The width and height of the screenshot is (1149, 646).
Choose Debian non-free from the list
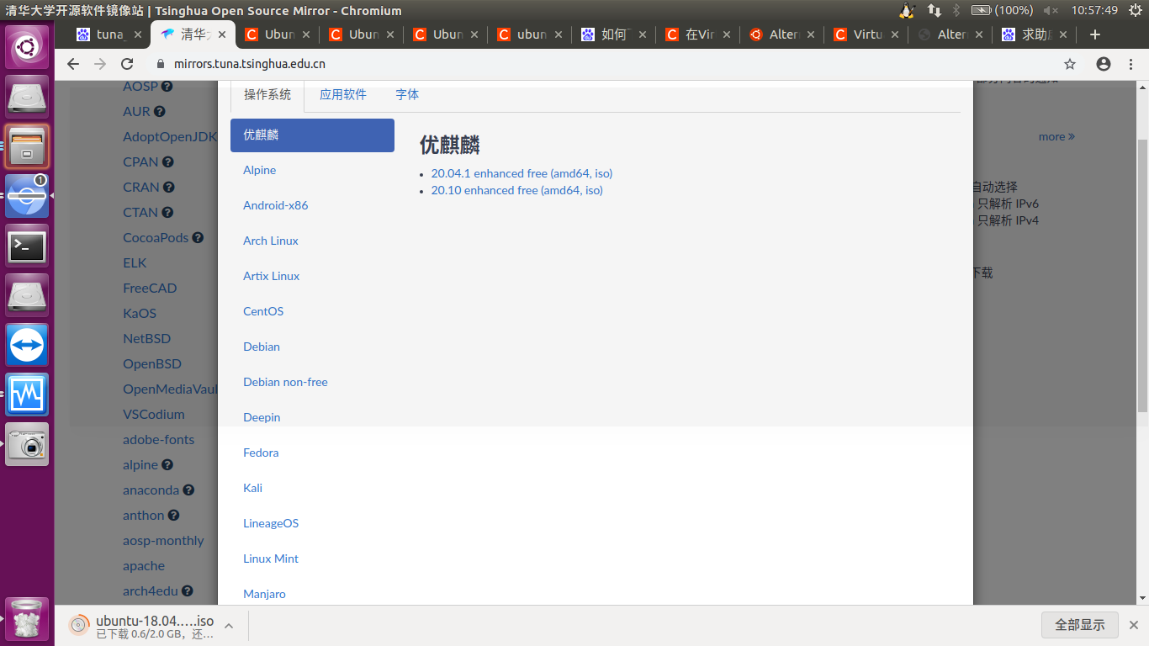point(312,382)
